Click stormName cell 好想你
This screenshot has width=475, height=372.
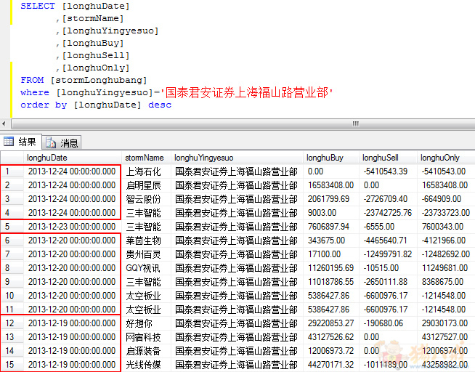(139, 323)
